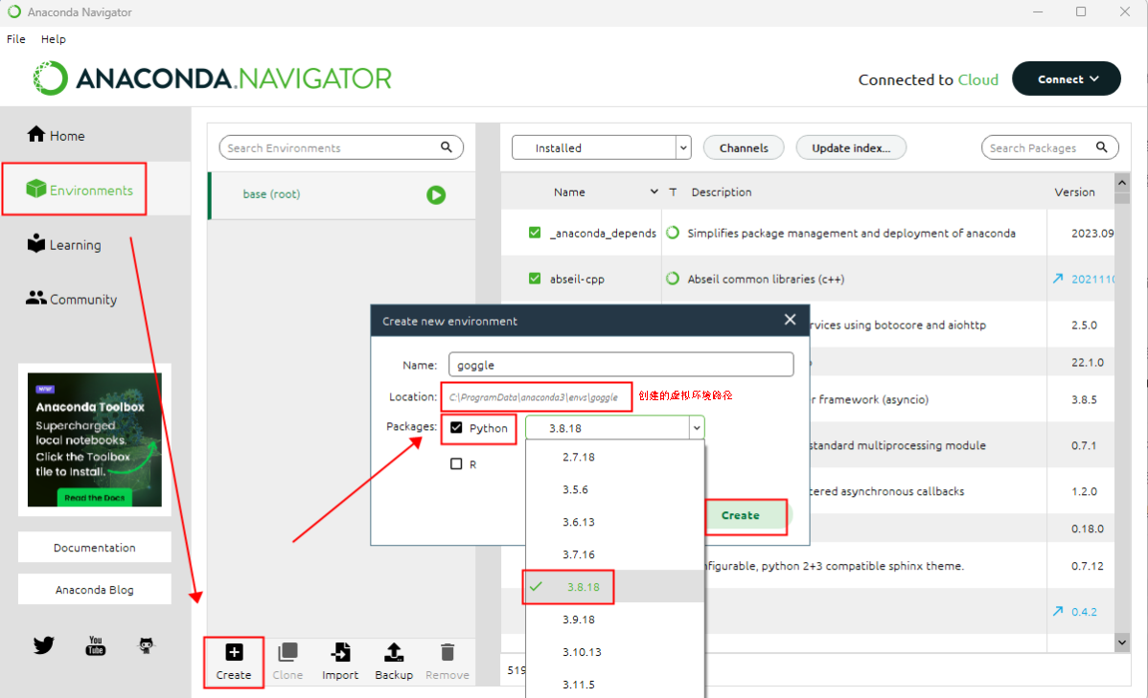Viewport: 1148px width, 698px height.
Task: Open the GitHub link icon
Action: pyautogui.click(x=147, y=645)
